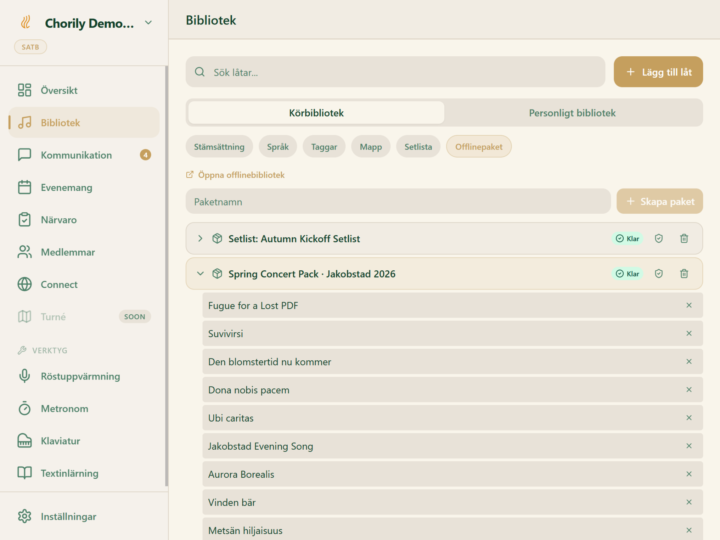Click package box icon of Autumn Kickoff Setlist
Viewport: 720px width, 540px height.
(x=217, y=238)
